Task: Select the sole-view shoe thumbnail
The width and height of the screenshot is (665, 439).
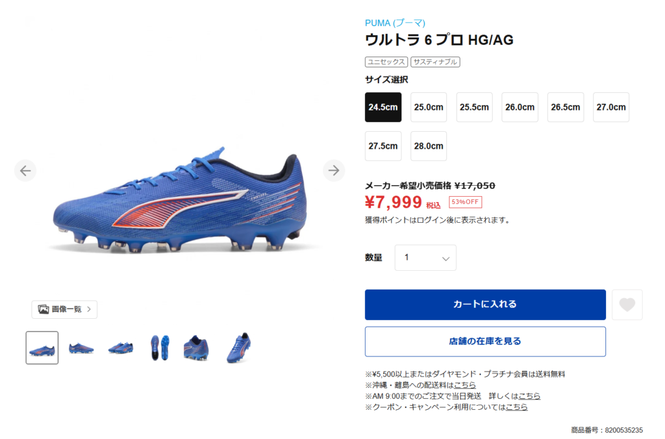Action: pyautogui.click(x=160, y=348)
